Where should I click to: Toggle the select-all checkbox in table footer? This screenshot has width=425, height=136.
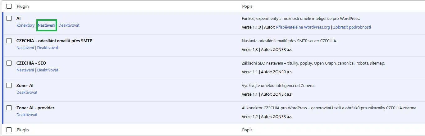(x=9, y=130)
